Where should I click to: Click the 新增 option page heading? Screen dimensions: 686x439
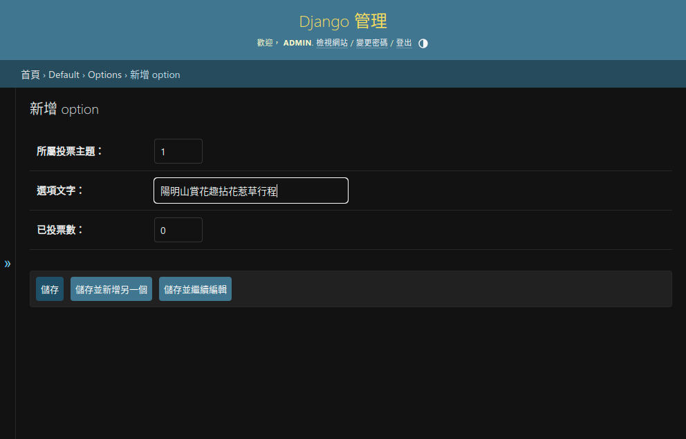pyautogui.click(x=64, y=109)
